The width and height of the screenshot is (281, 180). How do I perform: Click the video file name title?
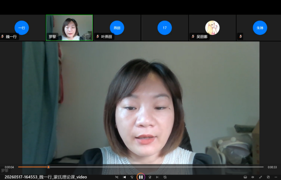(x=46, y=177)
